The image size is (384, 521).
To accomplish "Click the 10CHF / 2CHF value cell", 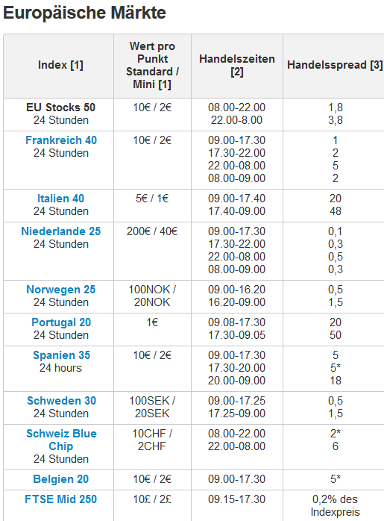I will [x=152, y=440].
